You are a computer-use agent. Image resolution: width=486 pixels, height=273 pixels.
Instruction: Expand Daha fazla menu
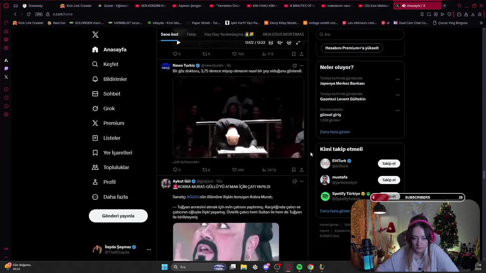pos(110,197)
